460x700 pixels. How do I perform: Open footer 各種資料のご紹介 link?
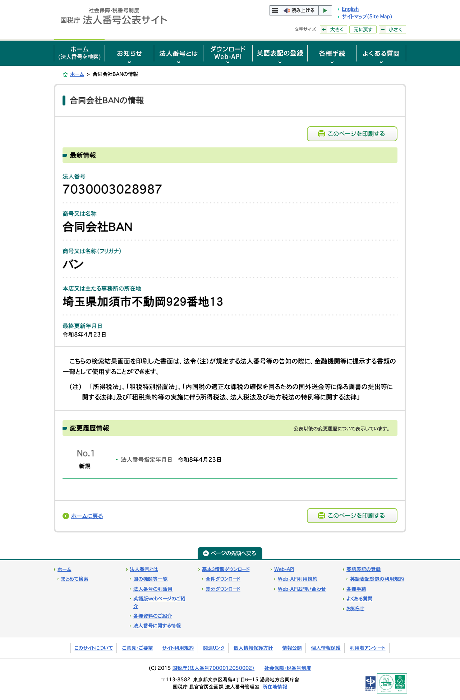click(x=152, y=616)
